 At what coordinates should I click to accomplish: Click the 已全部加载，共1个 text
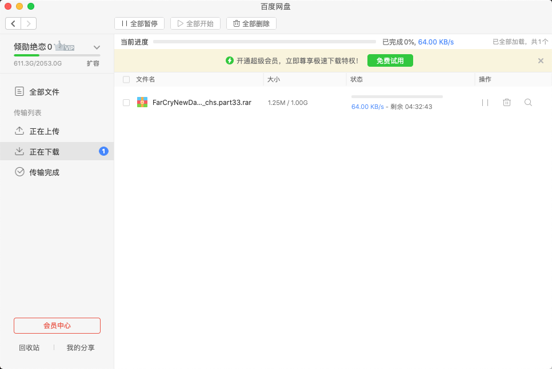[x=521, y=42]
